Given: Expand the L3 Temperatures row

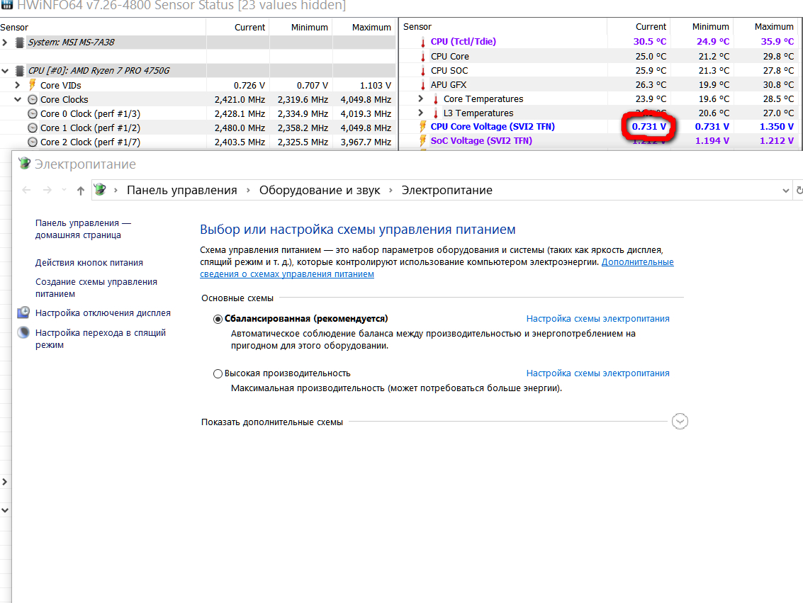Looking at the screenshot, I should tap(421, 113).
